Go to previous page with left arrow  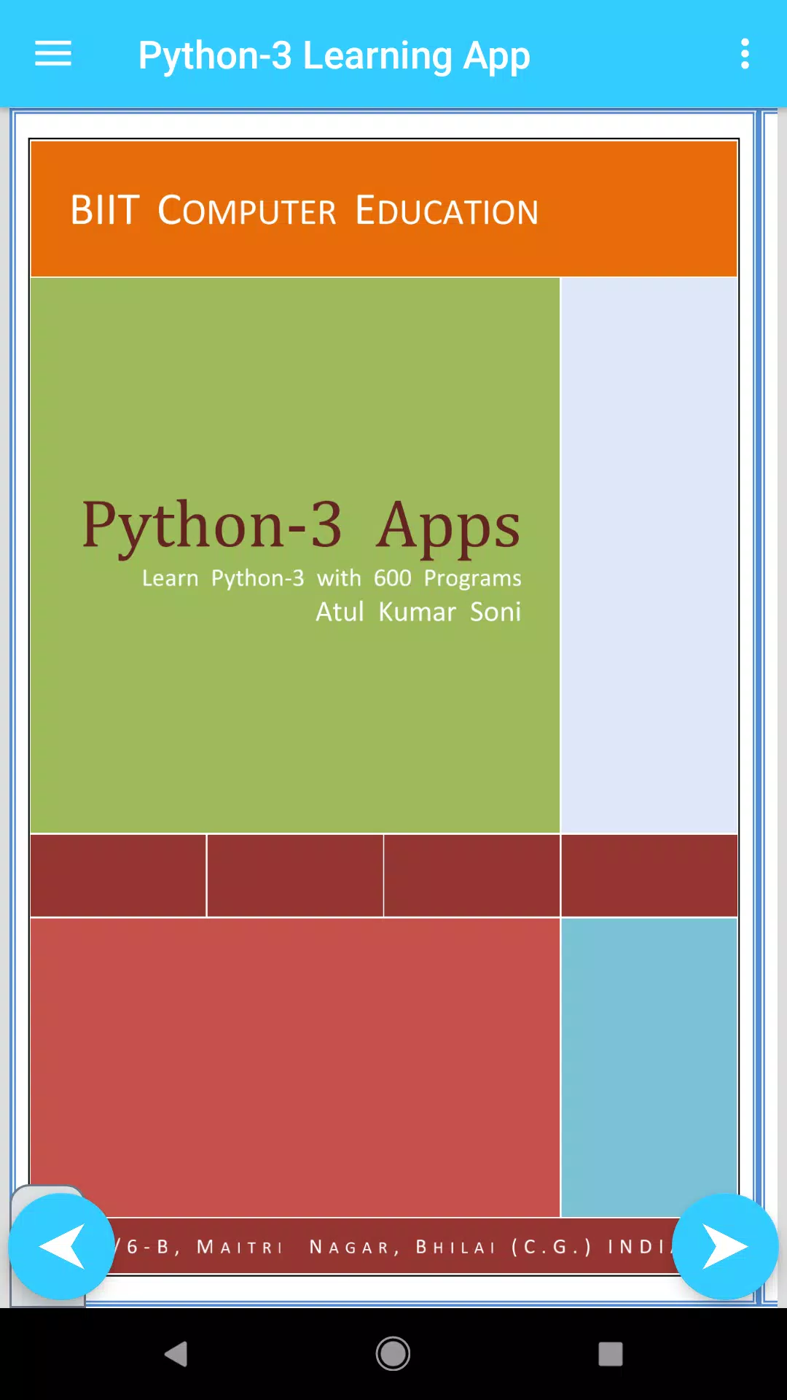[61, 1246]
